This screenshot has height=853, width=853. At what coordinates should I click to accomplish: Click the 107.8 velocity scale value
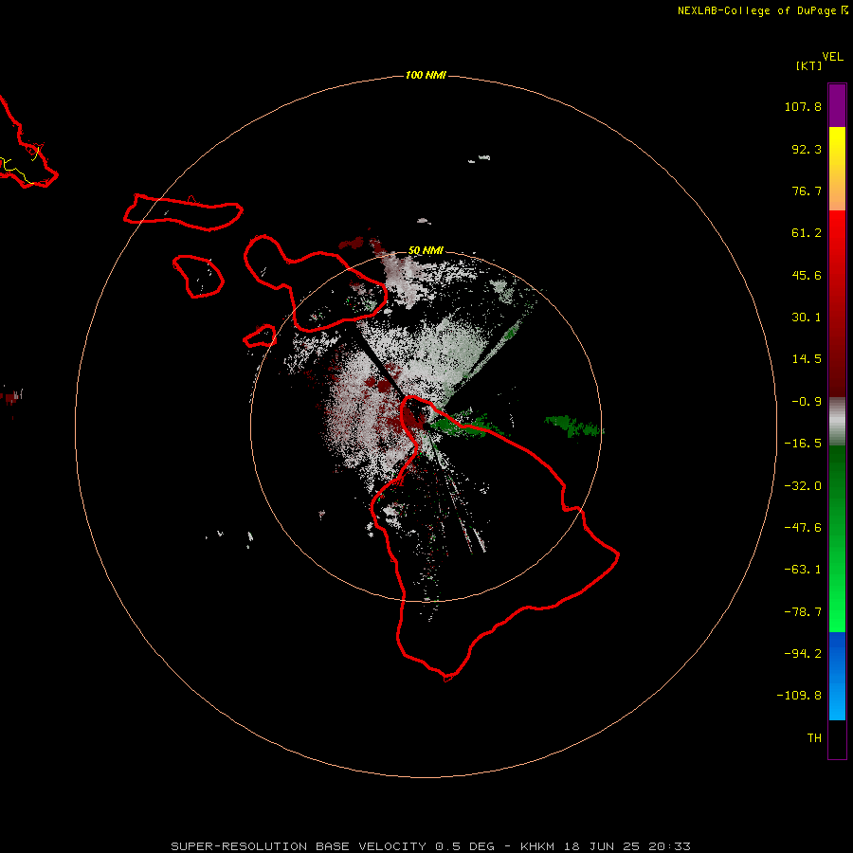803,106
